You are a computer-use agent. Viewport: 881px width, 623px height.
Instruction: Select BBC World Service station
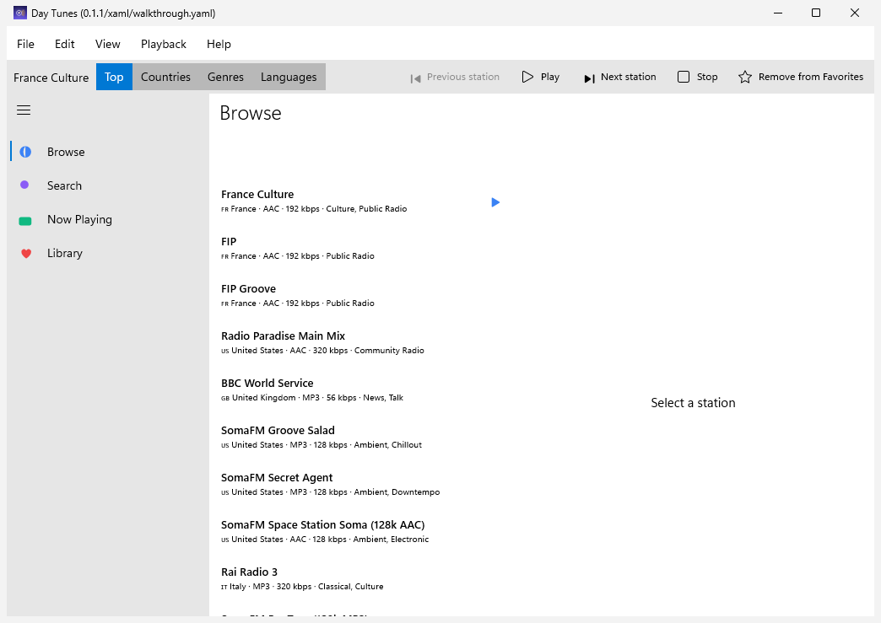pos(360,389)
